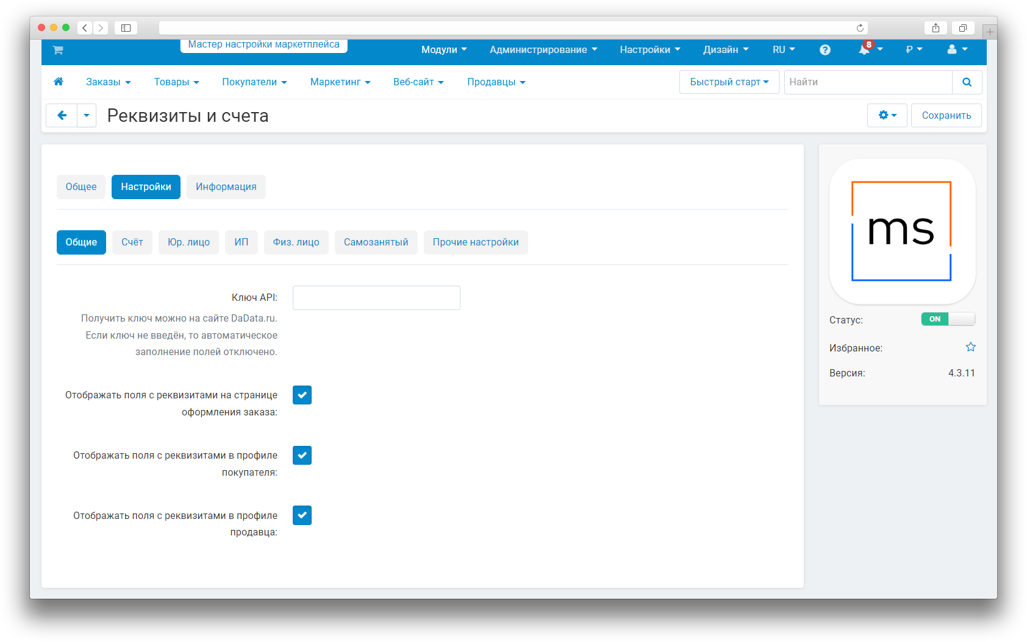Add the addon to favorites star
The width and height of the screenshot is (1027, 642).
(x=970, y=347)
